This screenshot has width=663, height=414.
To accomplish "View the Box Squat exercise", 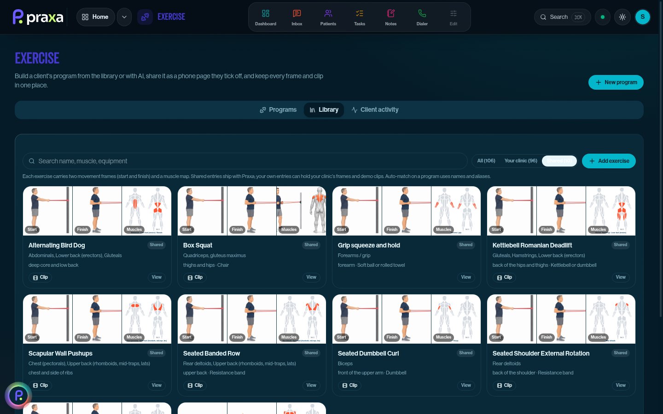I will 311,277.
